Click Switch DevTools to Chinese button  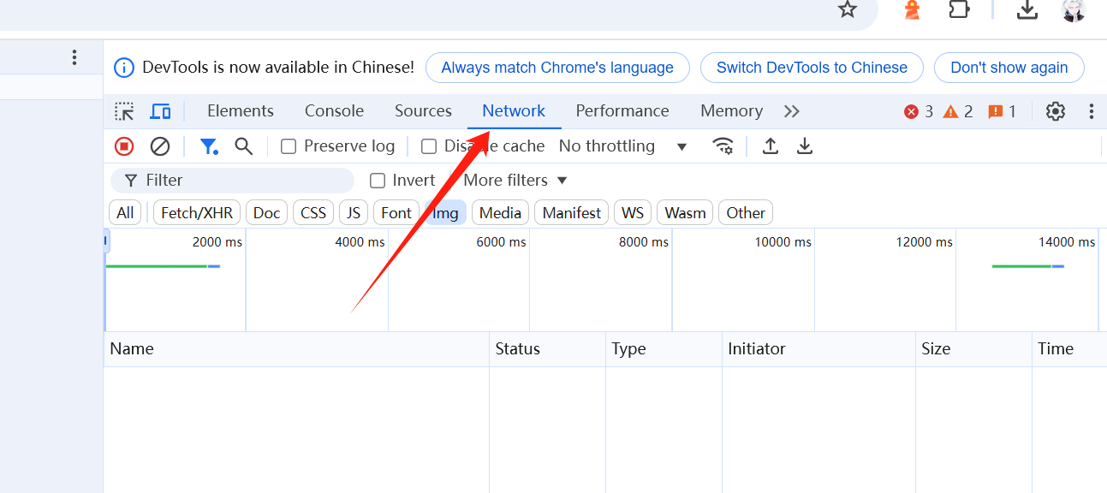point(811,68)
